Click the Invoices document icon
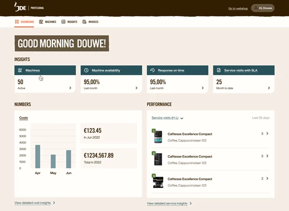 coord(85,22)
